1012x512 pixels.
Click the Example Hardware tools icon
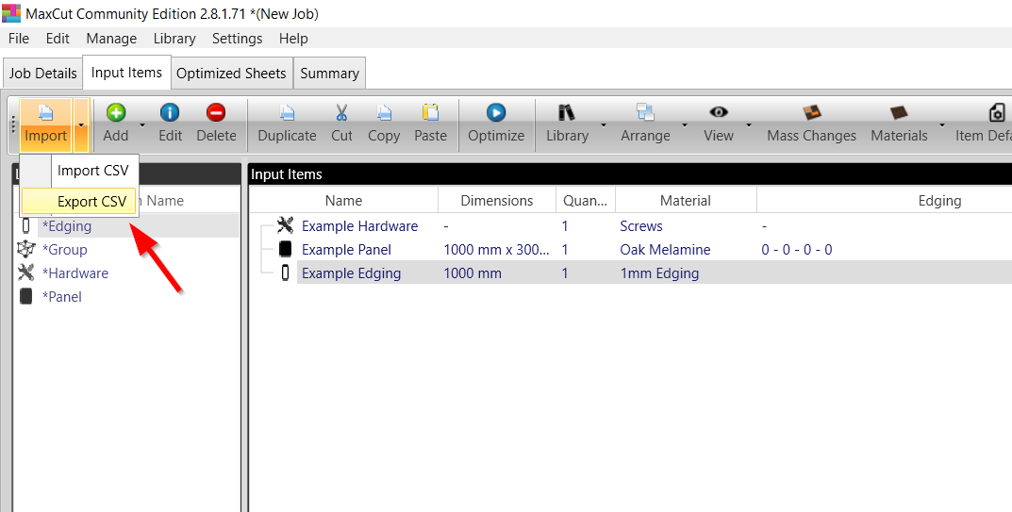coord(285,225)
